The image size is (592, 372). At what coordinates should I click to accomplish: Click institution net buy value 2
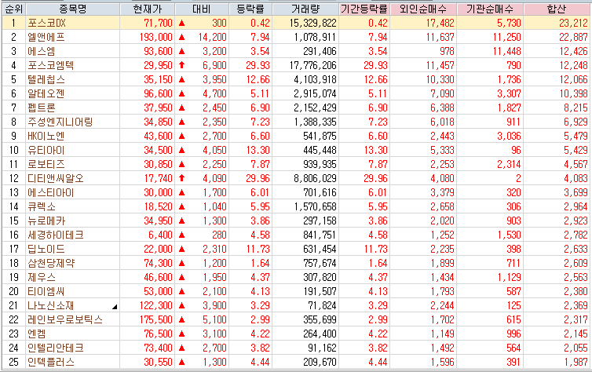click(518, 178)
